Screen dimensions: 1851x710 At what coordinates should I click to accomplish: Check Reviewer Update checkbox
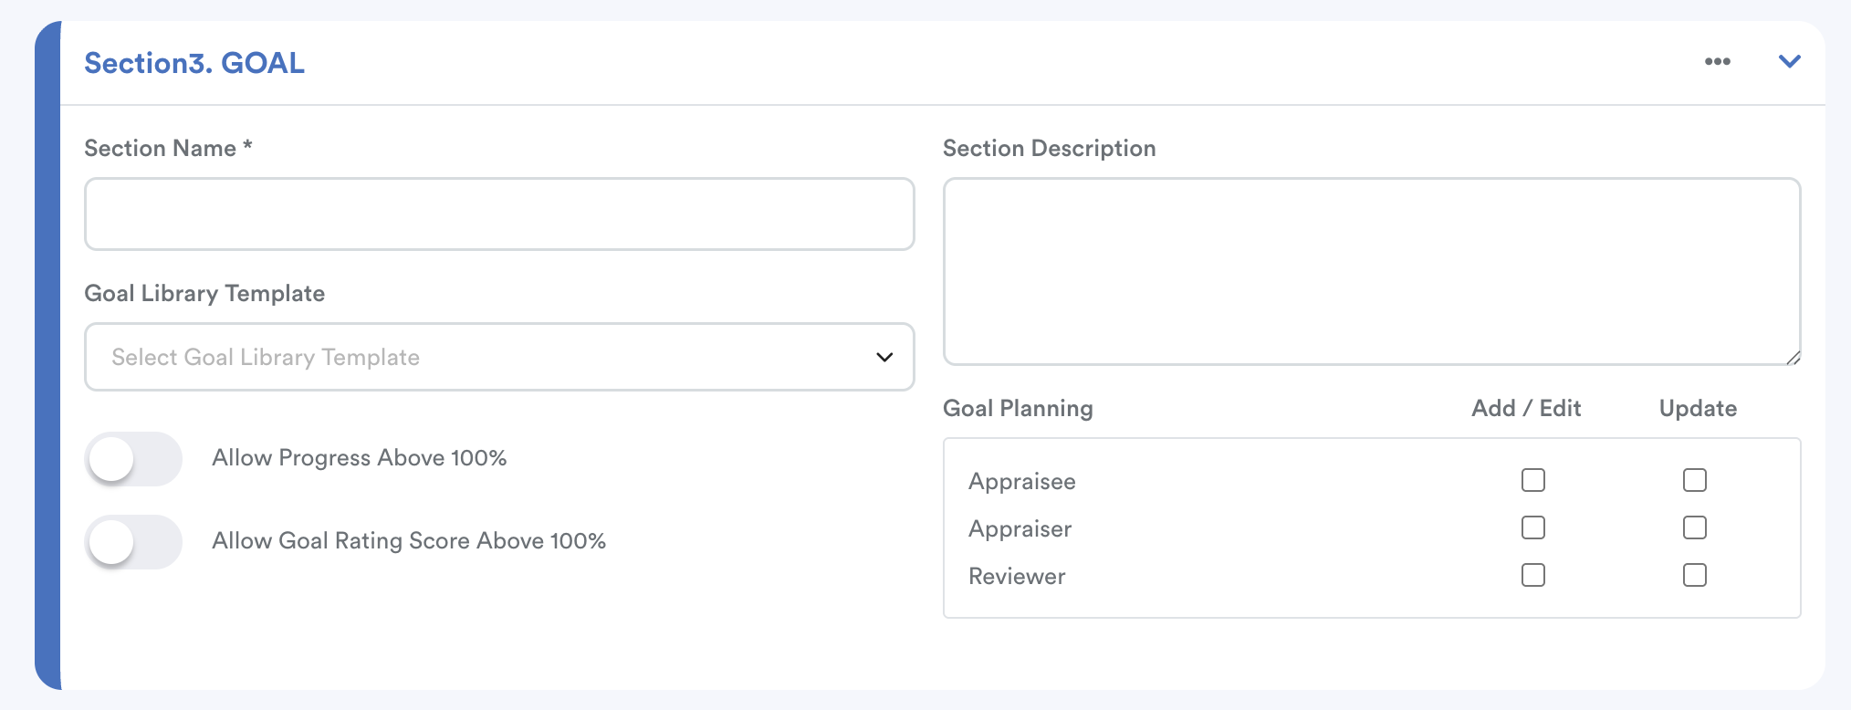pyautogui.click(x=1694, y=575)
